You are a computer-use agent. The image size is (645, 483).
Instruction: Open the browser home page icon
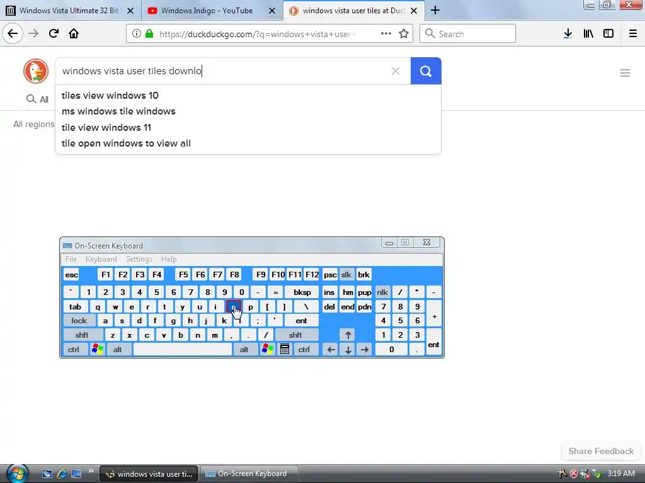pos(74,34)
